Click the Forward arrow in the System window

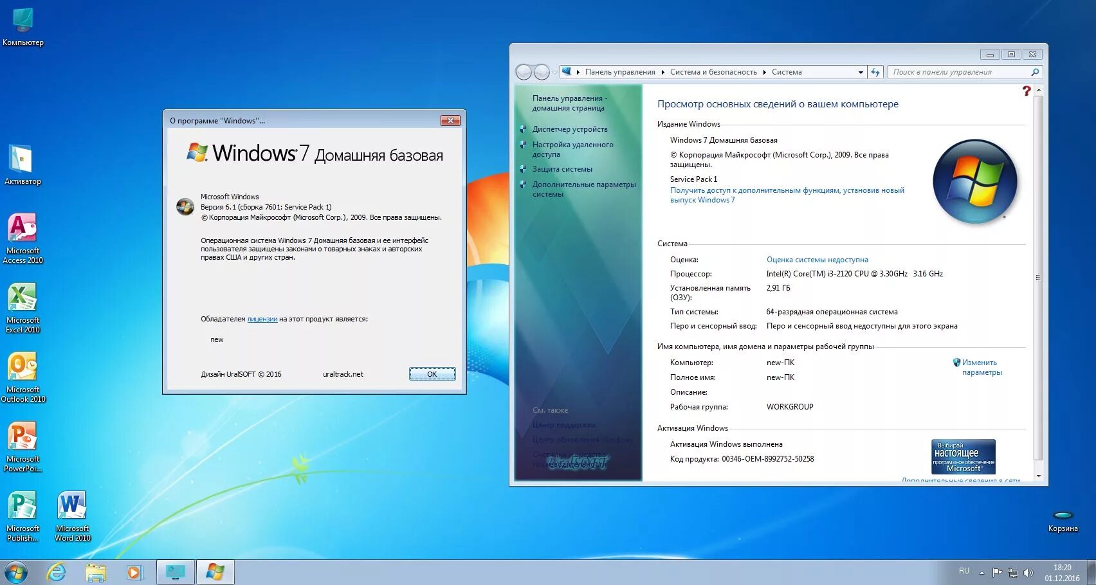tap(542, 72)
